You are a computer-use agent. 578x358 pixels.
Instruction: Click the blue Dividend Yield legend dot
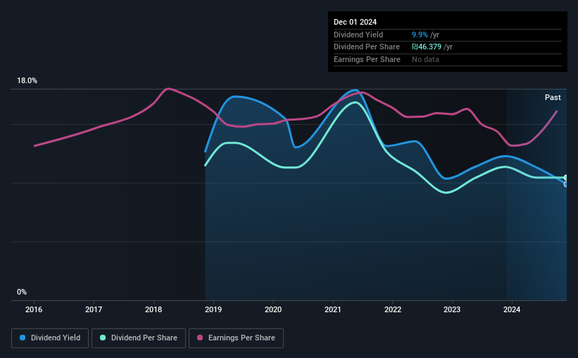[x=23, y=338]
